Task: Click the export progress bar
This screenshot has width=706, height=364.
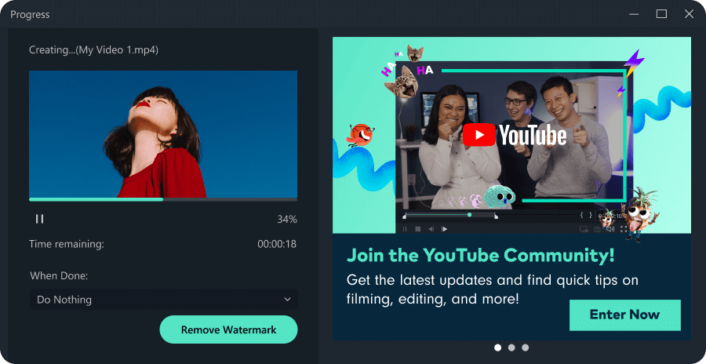Action: click(x=163, y=199)
